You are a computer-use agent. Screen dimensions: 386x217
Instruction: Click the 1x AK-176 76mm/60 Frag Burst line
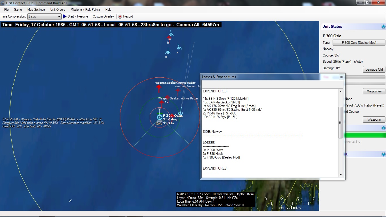tap(229, 106)
